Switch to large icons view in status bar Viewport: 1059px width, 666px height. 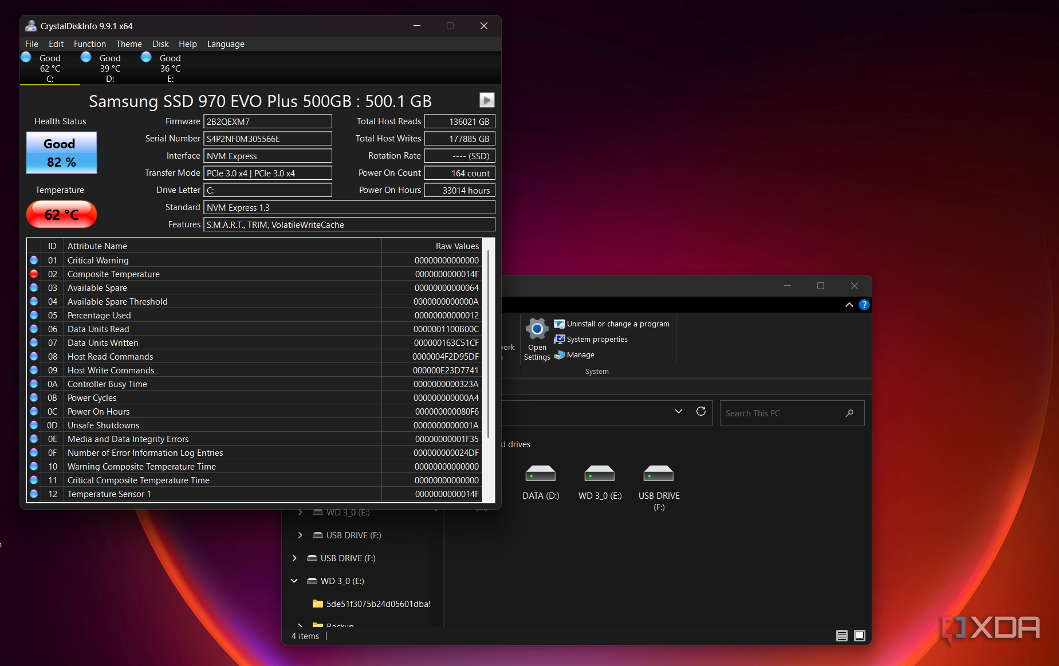coord(860,636)
